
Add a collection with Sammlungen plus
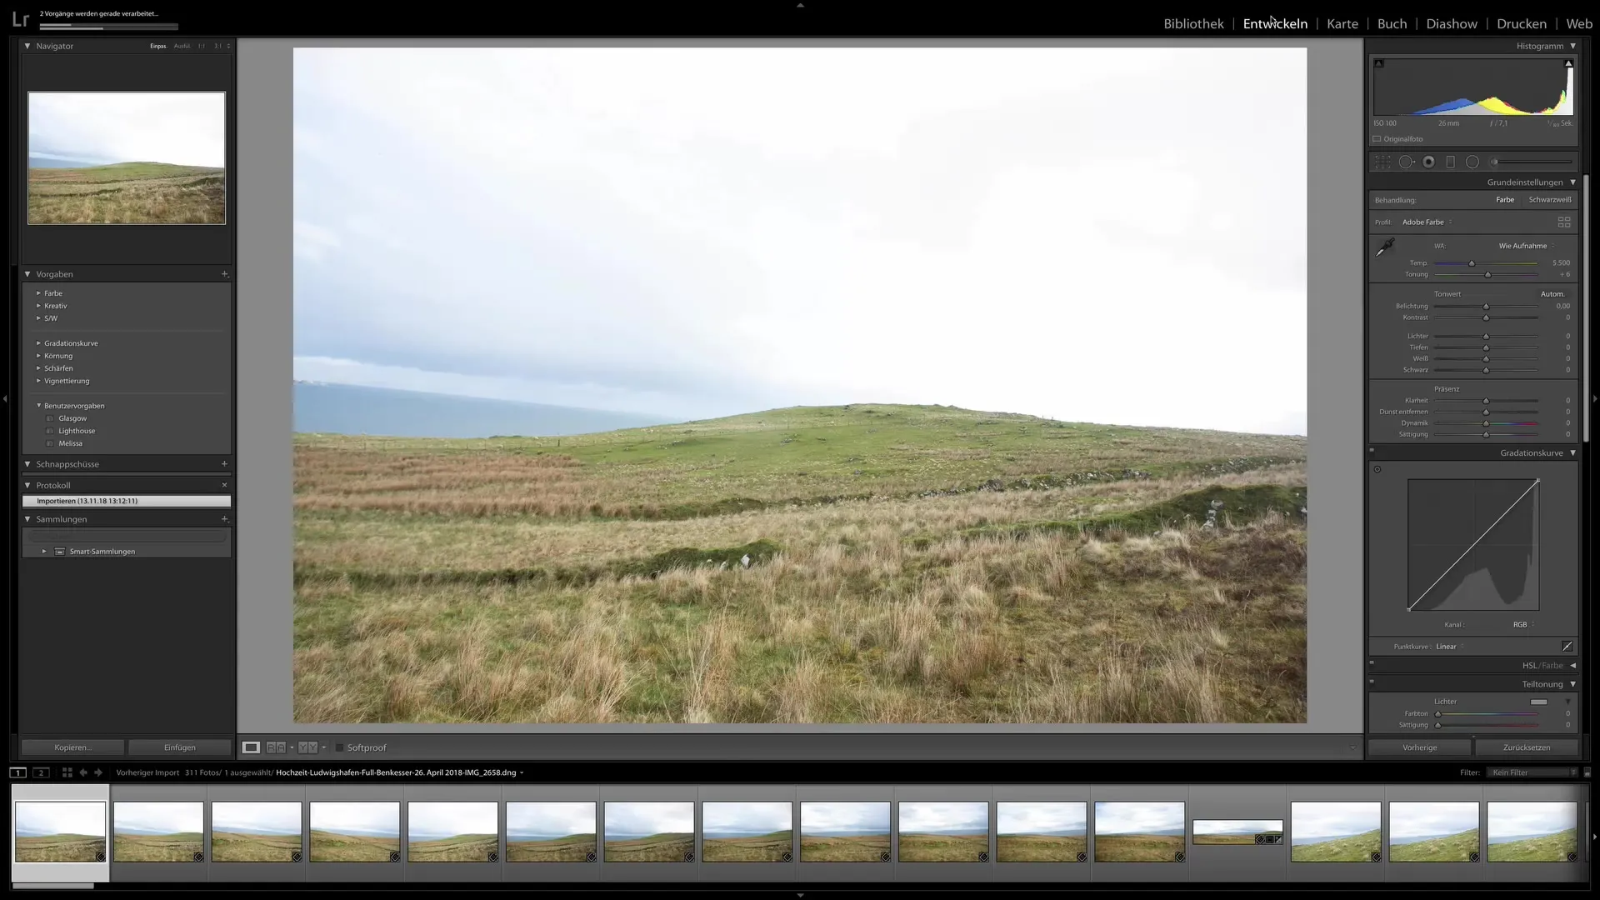pyautogui.click(x=224, y=519)
